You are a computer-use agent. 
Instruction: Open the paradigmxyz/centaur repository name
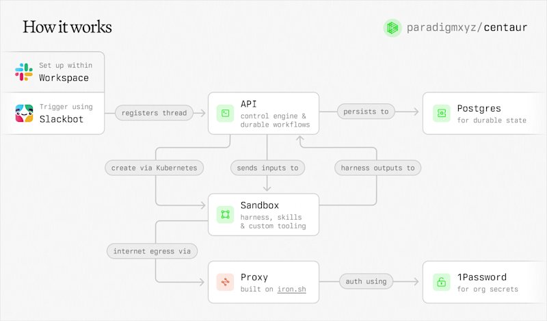(x=467, y=27)
